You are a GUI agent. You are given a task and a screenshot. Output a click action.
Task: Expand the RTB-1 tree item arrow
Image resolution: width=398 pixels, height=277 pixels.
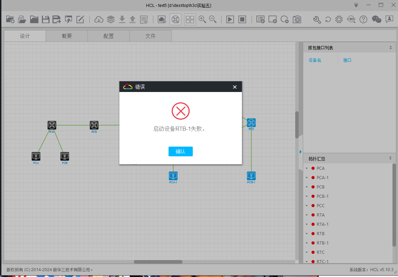[x=306, y=243]
